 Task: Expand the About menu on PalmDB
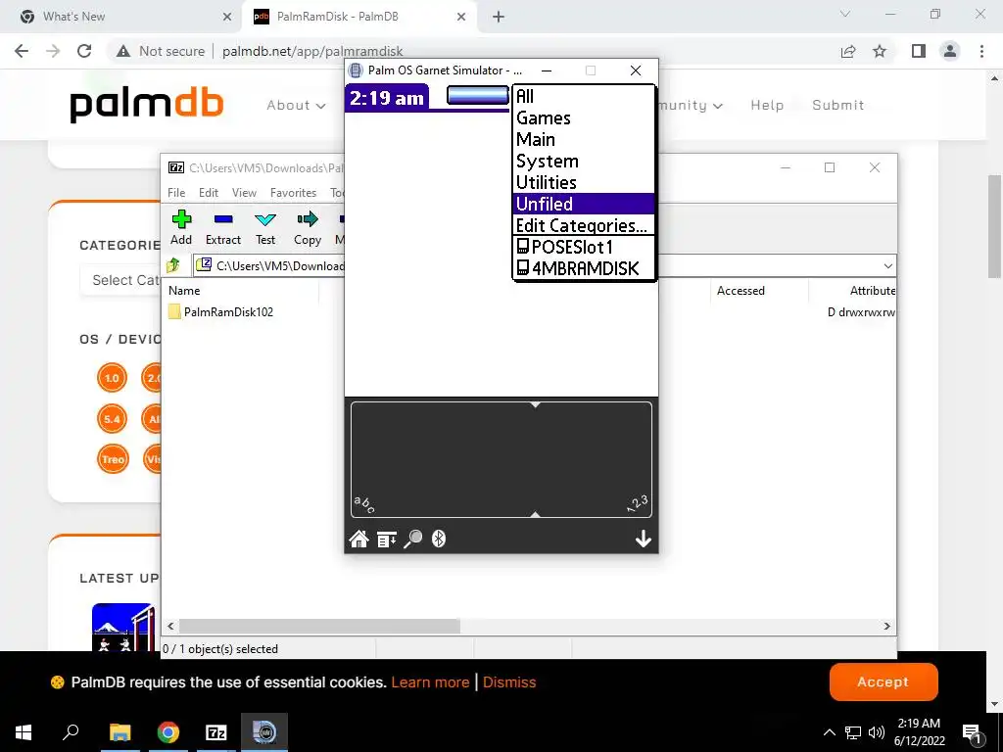pos(296,106)
